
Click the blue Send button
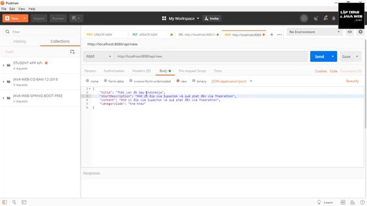(x=319, y=57)
